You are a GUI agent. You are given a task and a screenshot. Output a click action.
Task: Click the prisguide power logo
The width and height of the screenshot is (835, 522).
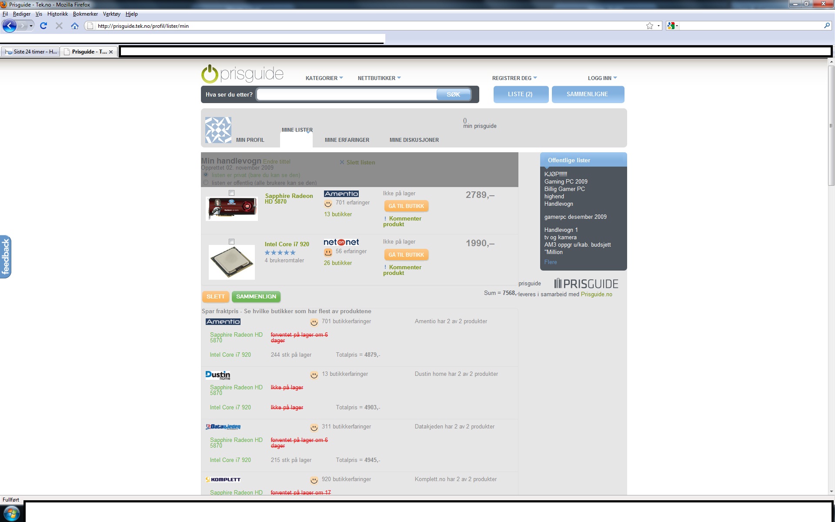(x=210, y=74)
